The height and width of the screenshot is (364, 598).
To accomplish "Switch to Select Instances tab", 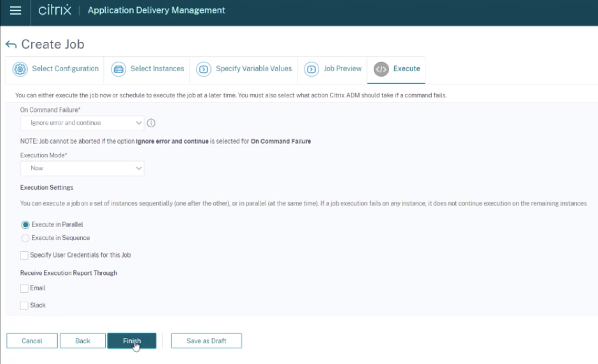I will coord(147,69).
